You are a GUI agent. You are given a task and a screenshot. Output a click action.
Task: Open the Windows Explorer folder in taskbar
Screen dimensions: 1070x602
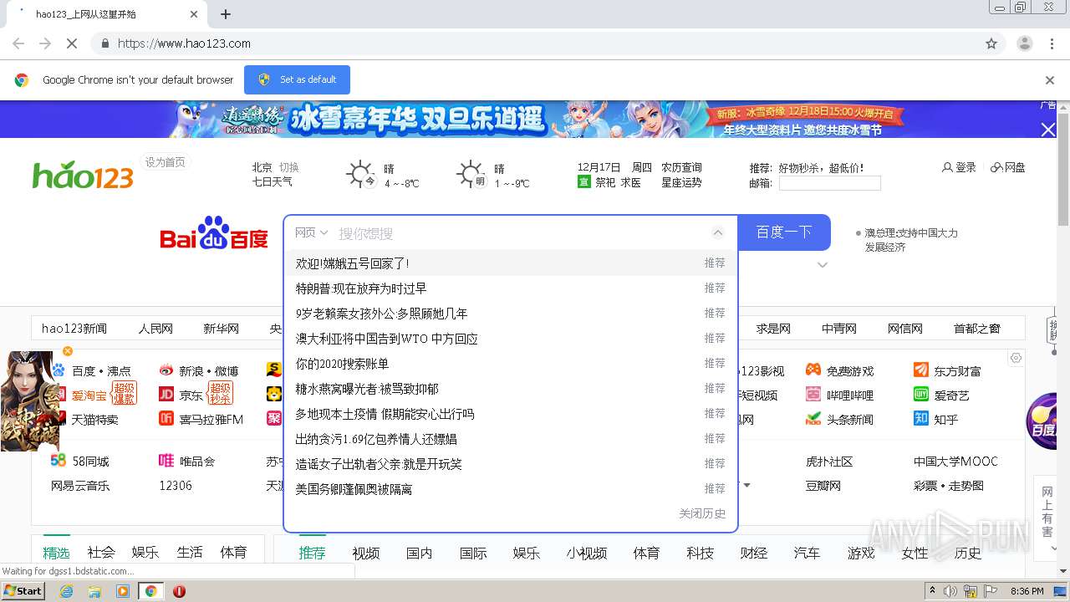94,591
